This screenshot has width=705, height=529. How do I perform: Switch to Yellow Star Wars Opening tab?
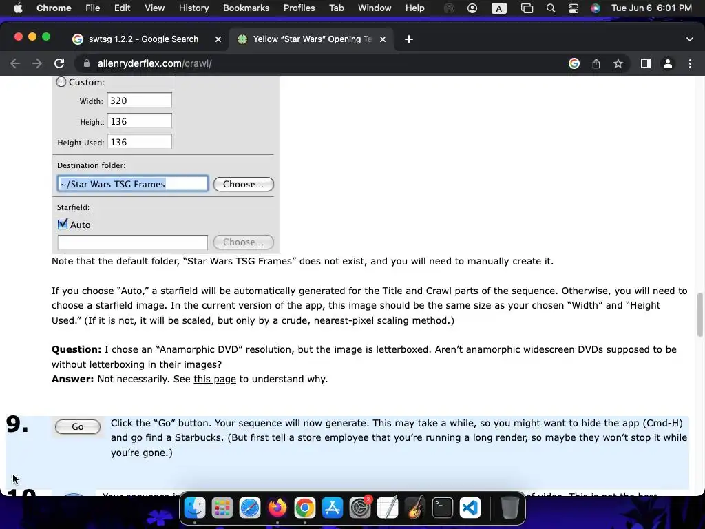312,39
